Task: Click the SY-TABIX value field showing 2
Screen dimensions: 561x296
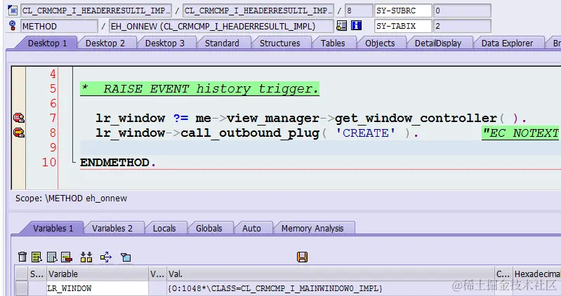Action: 462,26
